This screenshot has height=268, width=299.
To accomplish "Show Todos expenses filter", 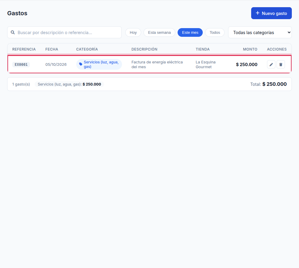I will pyautogui.click(x=215, y=32).
